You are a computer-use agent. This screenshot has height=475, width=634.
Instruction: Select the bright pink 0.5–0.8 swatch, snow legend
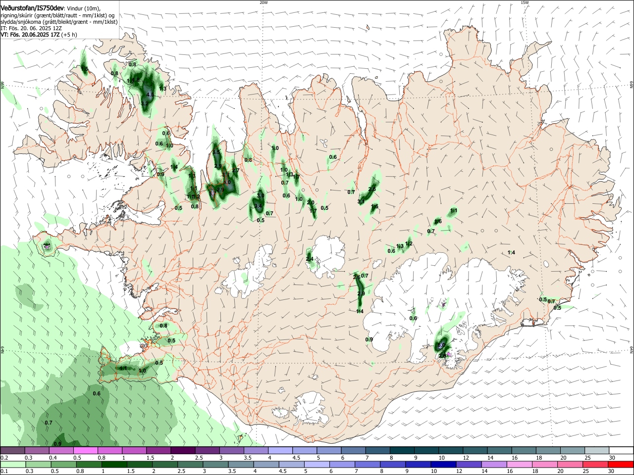[x=85, y=451]
